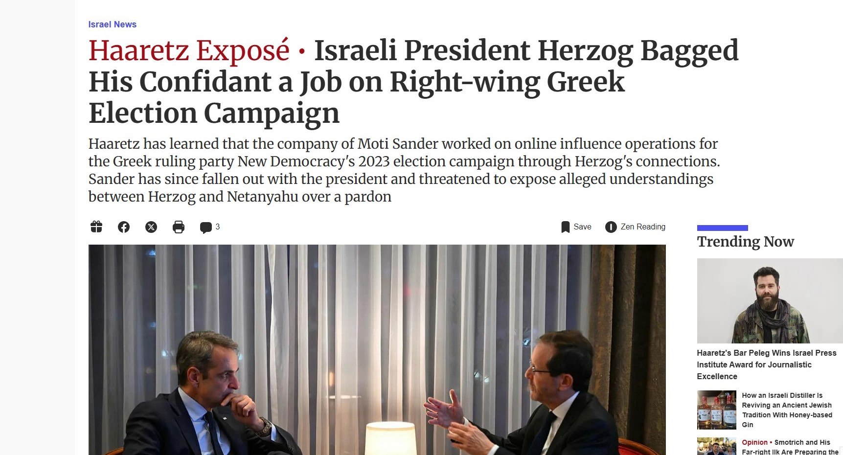Image resolution: width=843 pixels, height=455 pixels.
Task: Open the Israel News section link
Action: point(112,24)
